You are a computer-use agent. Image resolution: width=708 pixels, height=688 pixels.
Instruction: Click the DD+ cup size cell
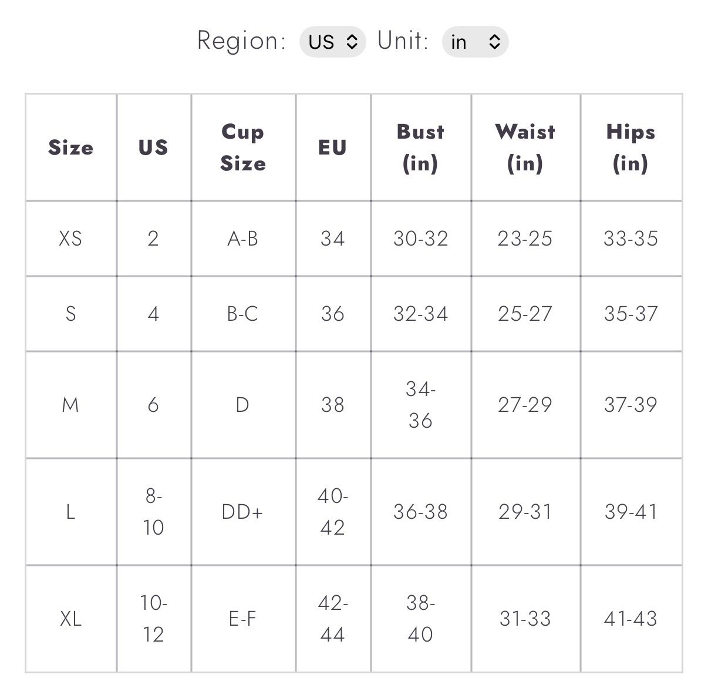tap(243, 512)
